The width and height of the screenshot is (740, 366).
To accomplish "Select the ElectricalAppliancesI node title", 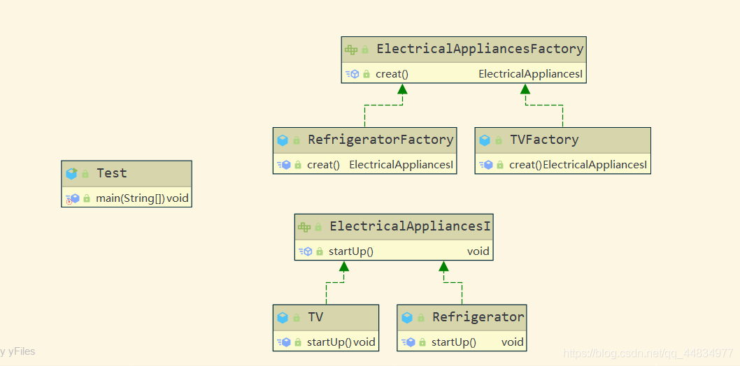I will pos(410,226).
